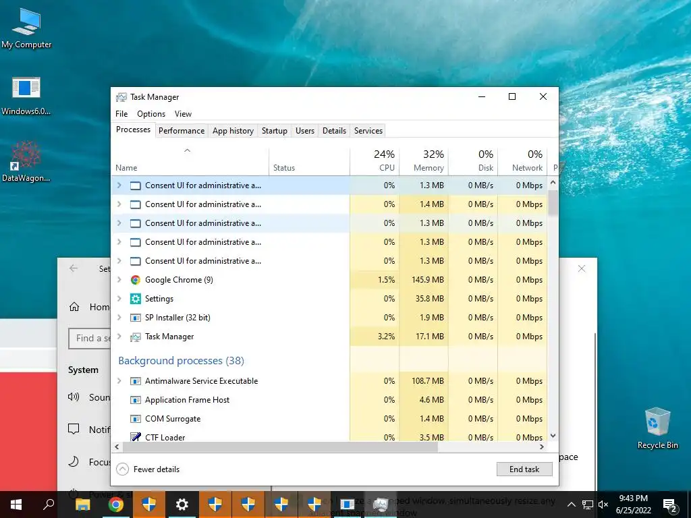Click the Home icon in Settings window
The image size is (691, 518).
tap(74, 307)
